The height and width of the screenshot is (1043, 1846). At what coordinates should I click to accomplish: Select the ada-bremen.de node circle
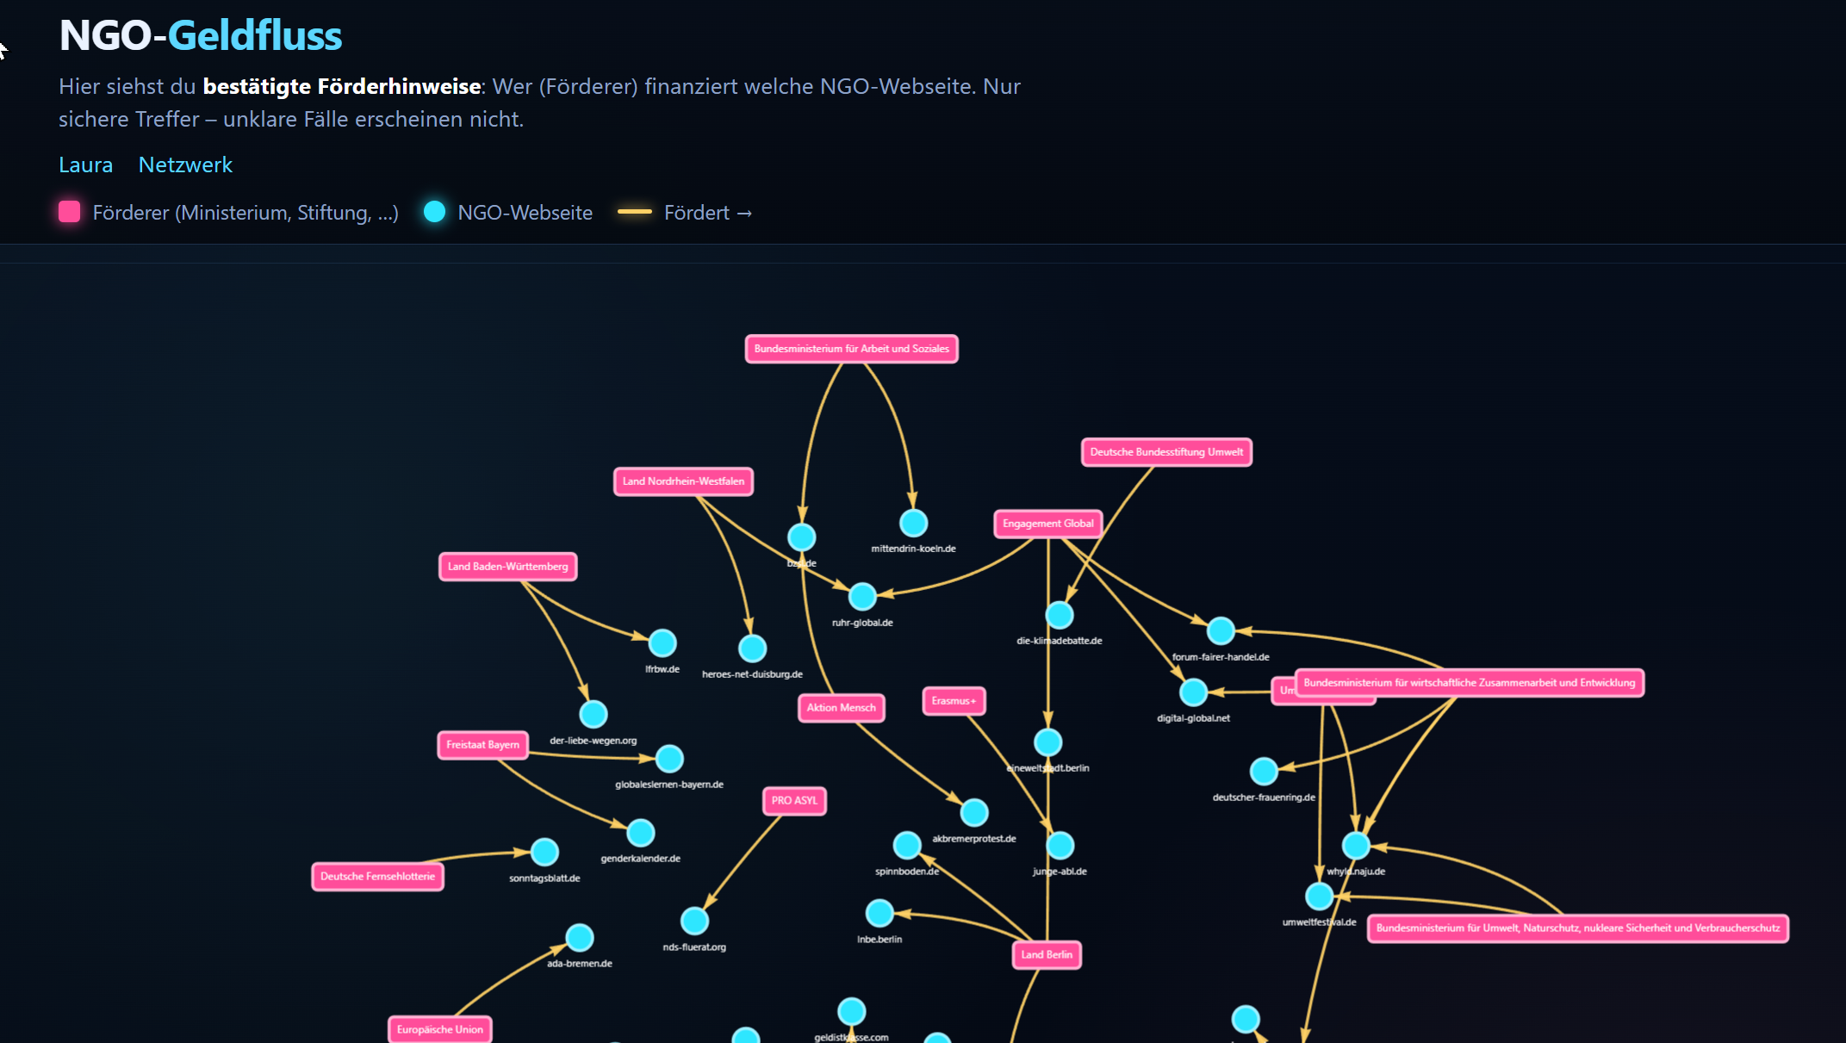click(x=580, y=937)
